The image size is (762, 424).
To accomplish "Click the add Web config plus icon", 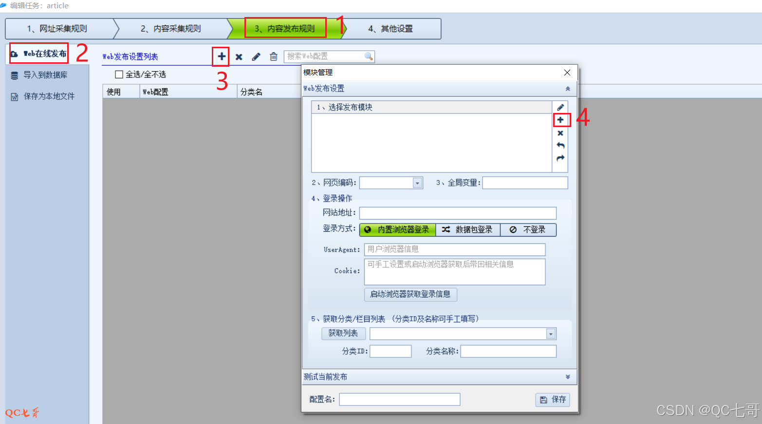I will pos(222,56).
